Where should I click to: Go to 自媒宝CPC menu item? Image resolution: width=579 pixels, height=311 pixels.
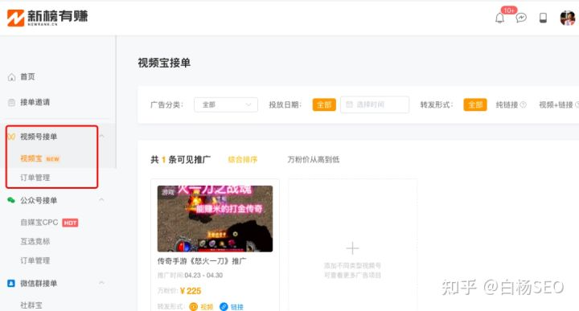click(x=39, y=222)
